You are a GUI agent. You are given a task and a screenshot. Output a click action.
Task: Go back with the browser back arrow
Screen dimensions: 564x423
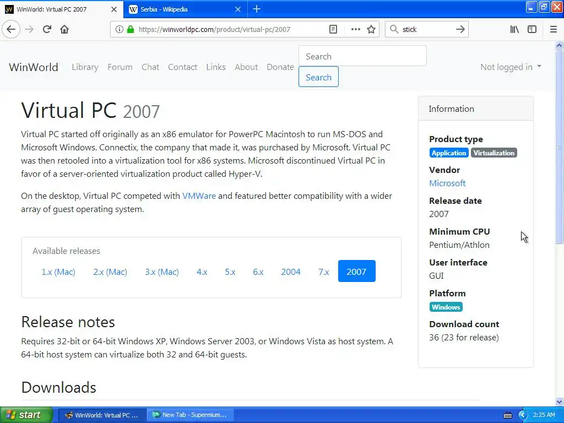click(x=11, y=29)
